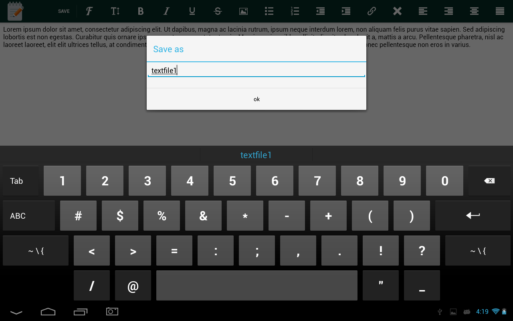Choose the textfile1 keyboard suggestion

coord(256,155)
